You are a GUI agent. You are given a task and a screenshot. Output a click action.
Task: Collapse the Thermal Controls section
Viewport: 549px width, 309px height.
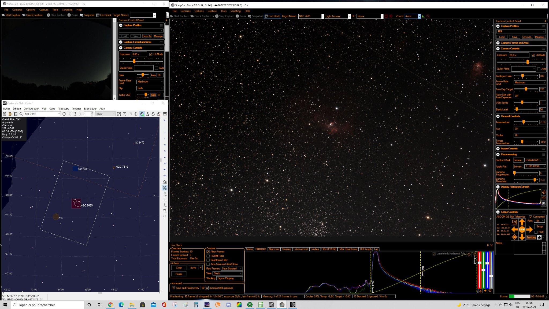click(498, 116)
